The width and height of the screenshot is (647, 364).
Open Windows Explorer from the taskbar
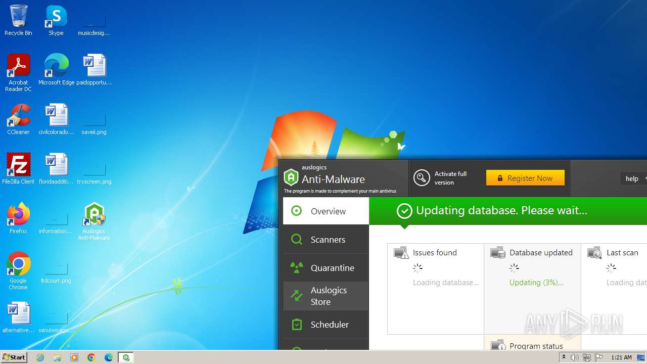pyautogui.click(x=57, y=357)
